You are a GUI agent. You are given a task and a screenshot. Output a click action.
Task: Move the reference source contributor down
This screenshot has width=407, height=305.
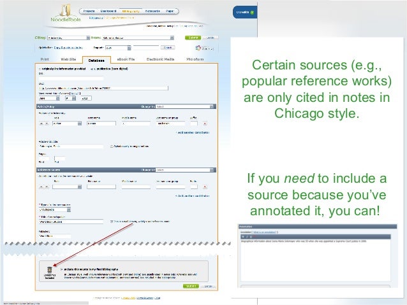(x=47, y=187)
